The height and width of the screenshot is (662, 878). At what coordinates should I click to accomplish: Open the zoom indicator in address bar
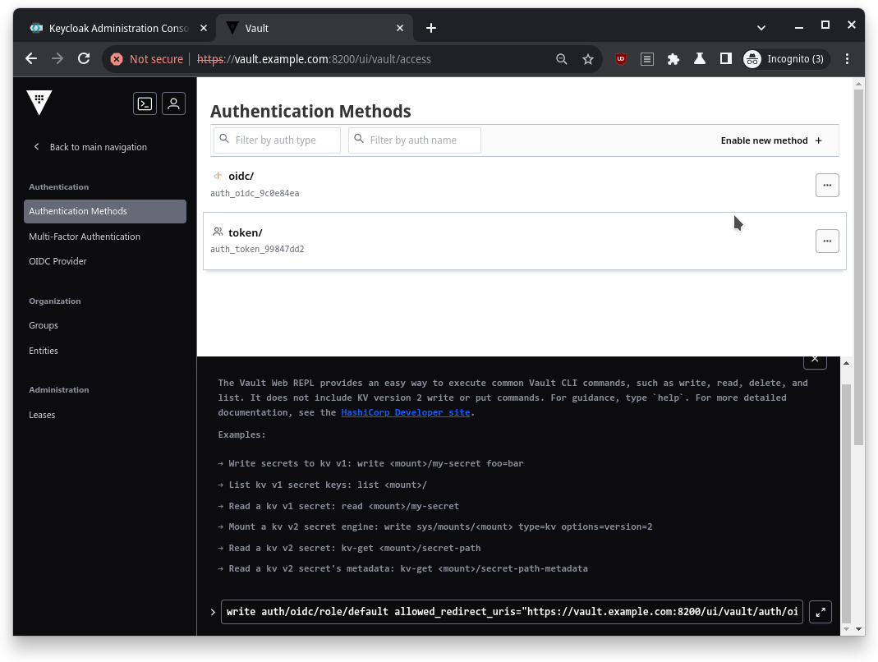(561, 59)
